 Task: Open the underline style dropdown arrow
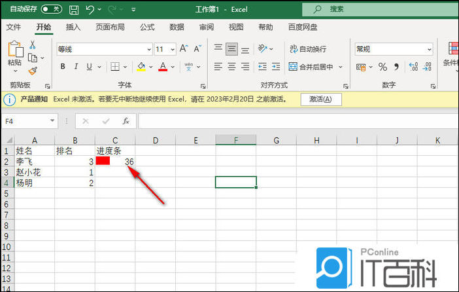coord(99,67)
